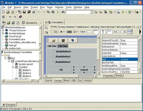Click the Redo arrow icon

pos(44,12)
